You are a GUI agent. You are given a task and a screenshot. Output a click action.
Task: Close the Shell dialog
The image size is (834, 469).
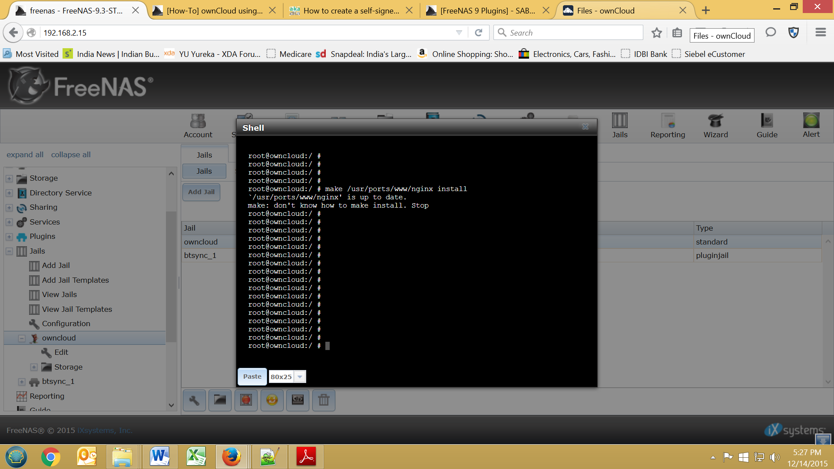coord(585,127)
